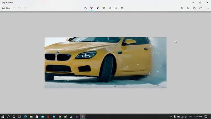This screenshot has width=211, height=119.
Task: Minimize the Snip & Sketch window
Action: click(193, 2)
